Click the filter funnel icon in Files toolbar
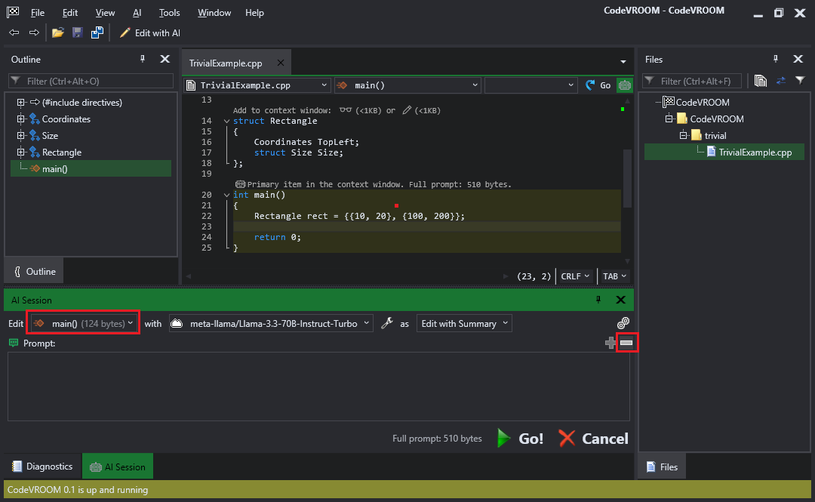The height and width of the screenshot is (502, 815). tap(800, 81)
